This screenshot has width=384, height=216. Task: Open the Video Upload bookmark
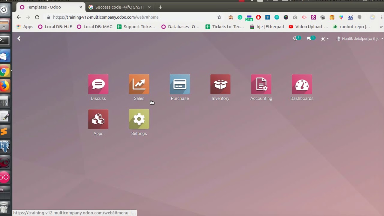(308, 27)
